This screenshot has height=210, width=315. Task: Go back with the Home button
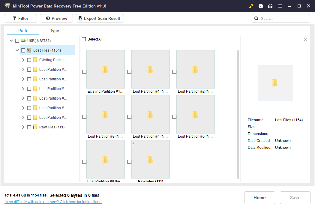pyautogui.click(x=260, y=198)
